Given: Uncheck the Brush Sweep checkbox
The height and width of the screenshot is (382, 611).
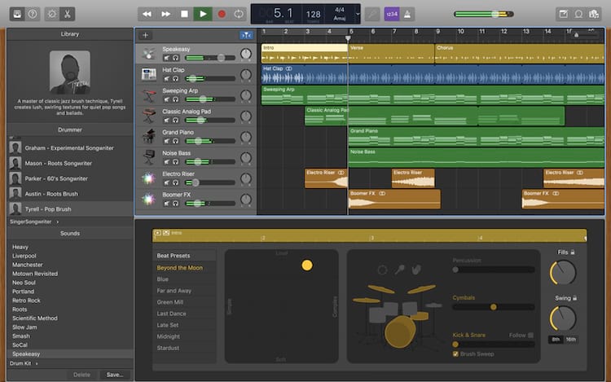Looking at the screenshot, I should (x=455, y=353).
